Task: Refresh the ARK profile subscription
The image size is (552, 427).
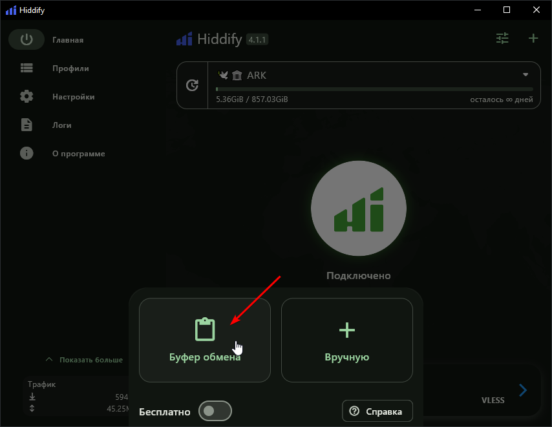Action: (x=192, y=85)
